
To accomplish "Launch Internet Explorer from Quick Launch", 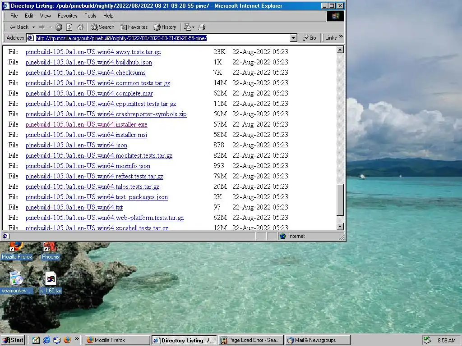I will coord(46,340).
